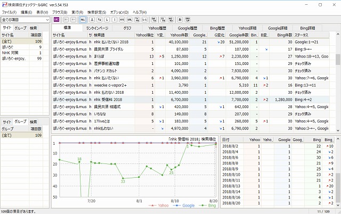Viewport: 341px width, 214px height.
Task: Switch to the Yahoo履歴 tab
Action: [158, 28]
